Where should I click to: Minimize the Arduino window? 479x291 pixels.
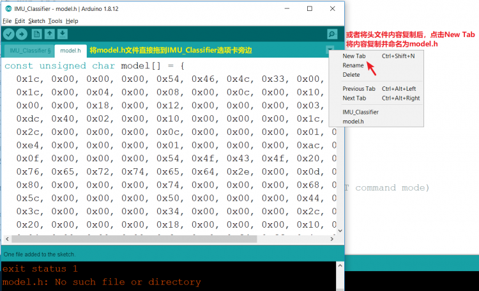pyautogui.click(x=287, y=8)
